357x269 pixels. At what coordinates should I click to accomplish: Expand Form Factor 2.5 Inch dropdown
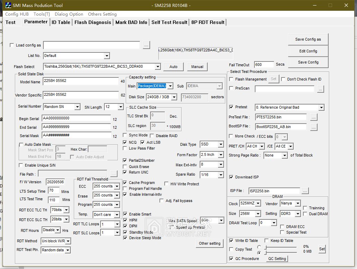(221, 155)
